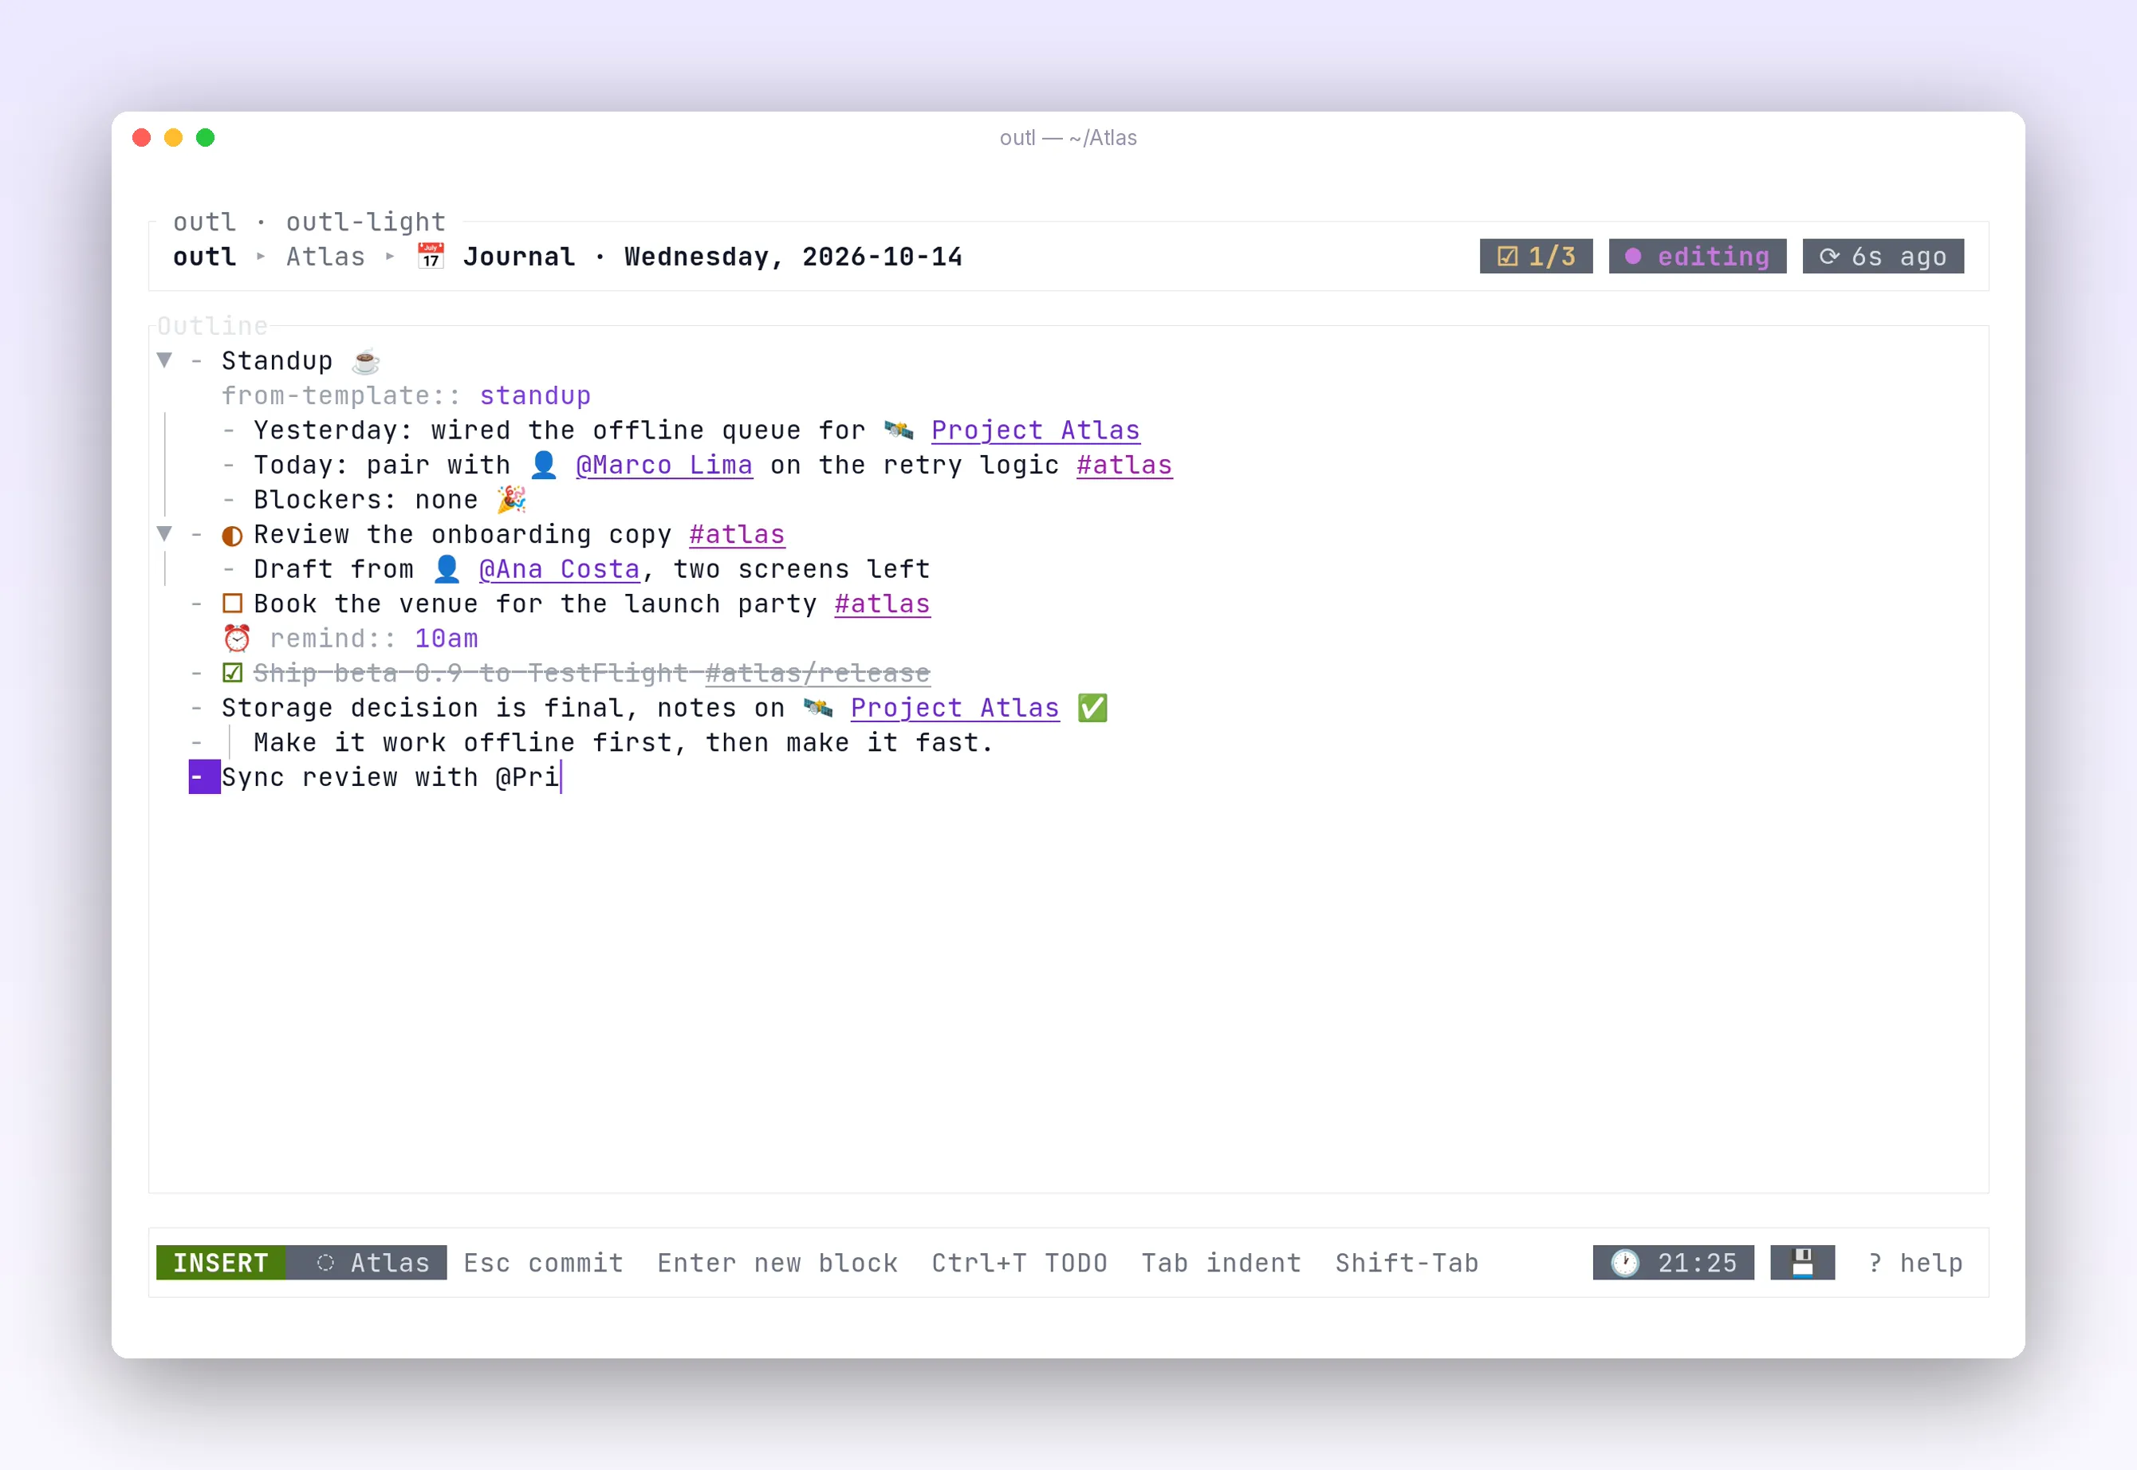Toggle the half-done marker on Review the onboarding copy
This screenshot has width=2137, height=1470.
[232, 535]
